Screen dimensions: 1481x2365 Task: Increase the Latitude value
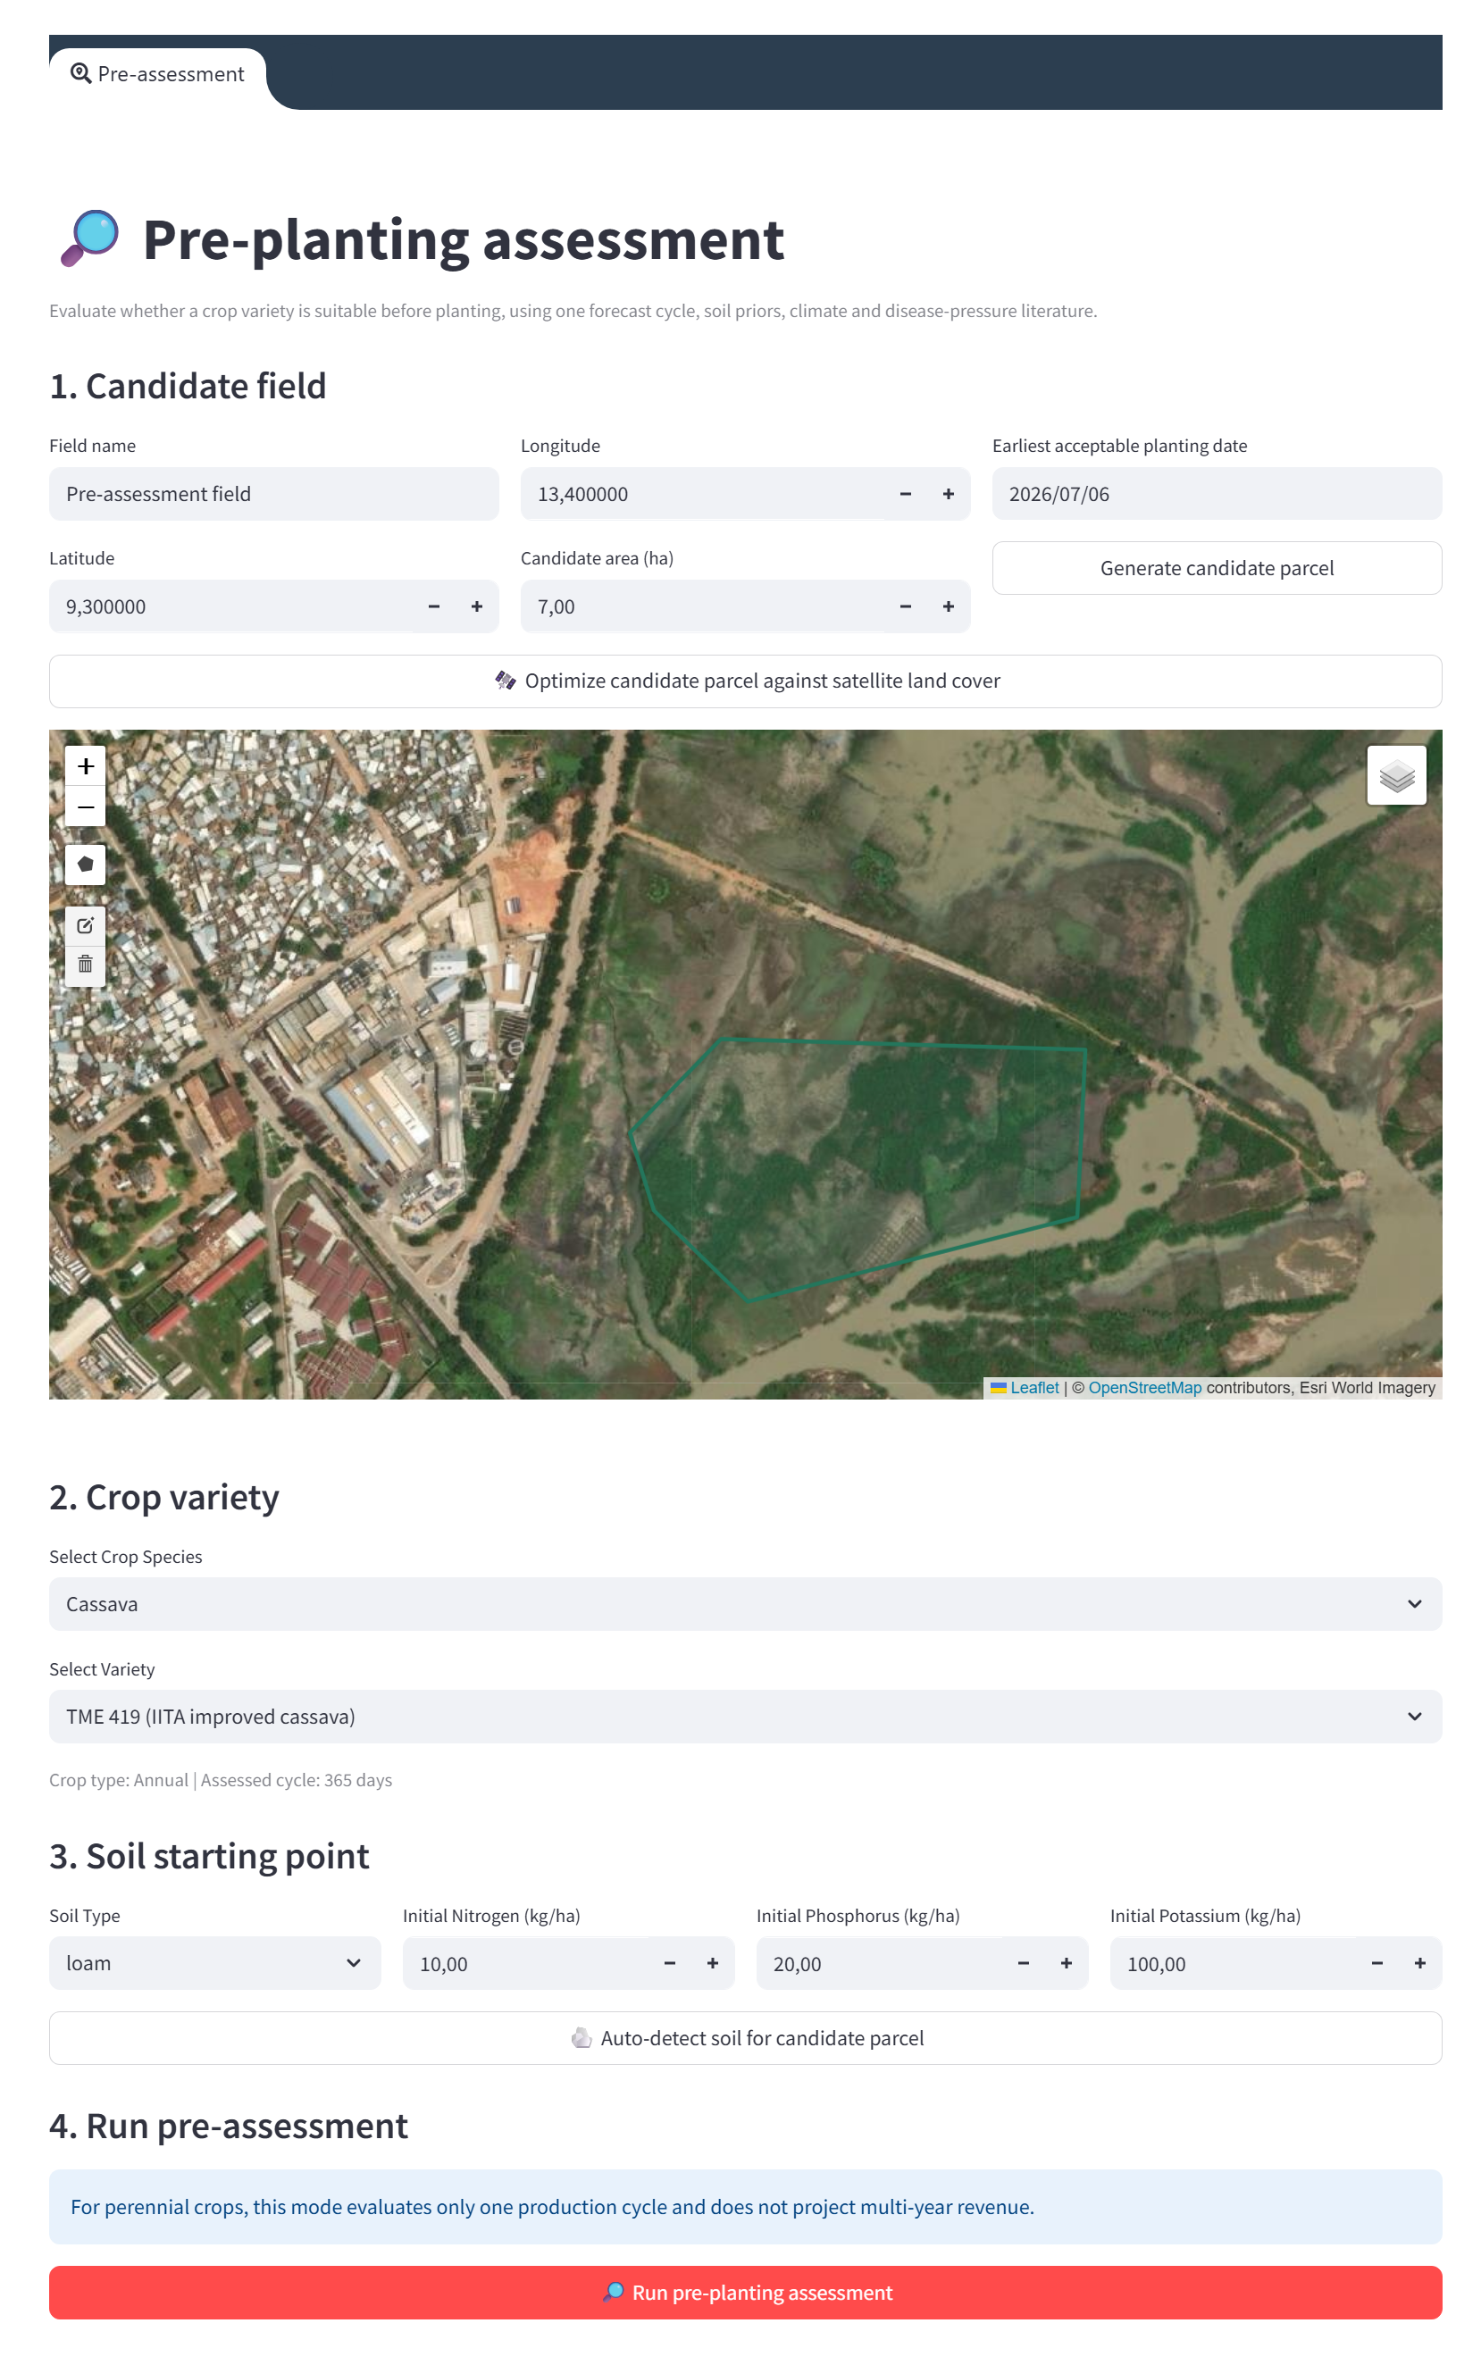[x=477, y=607]
